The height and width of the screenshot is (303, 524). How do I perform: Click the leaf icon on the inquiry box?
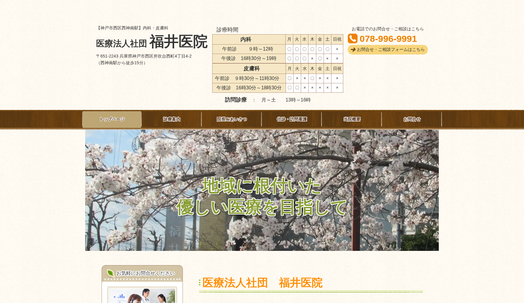coord(111,272)
